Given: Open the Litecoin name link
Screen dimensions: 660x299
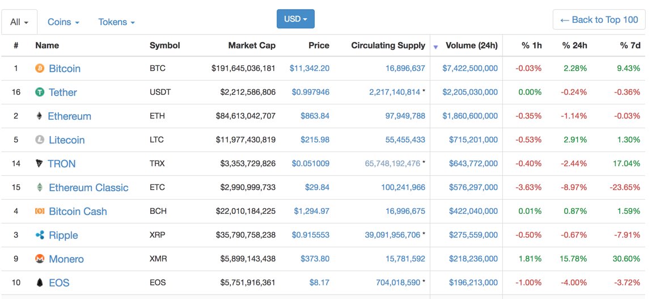Looking at the screenshot, I should point(66,140).
